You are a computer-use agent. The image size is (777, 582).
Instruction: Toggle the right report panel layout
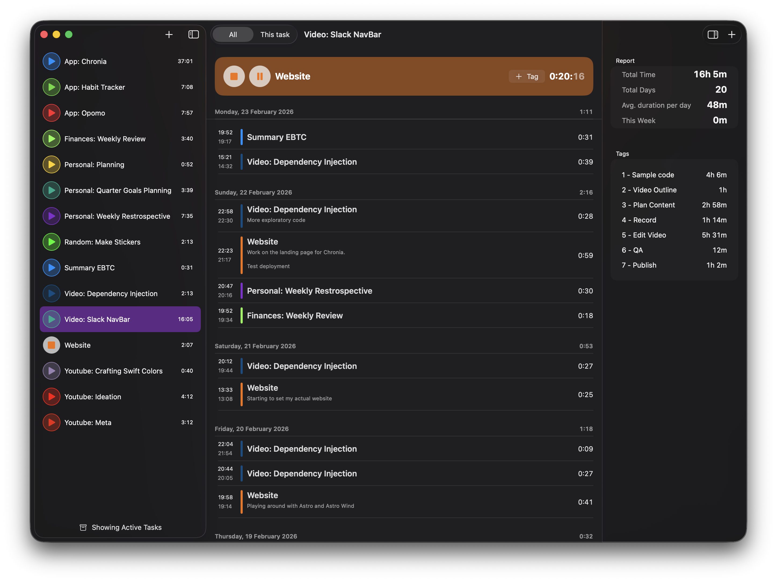(713, 34)
